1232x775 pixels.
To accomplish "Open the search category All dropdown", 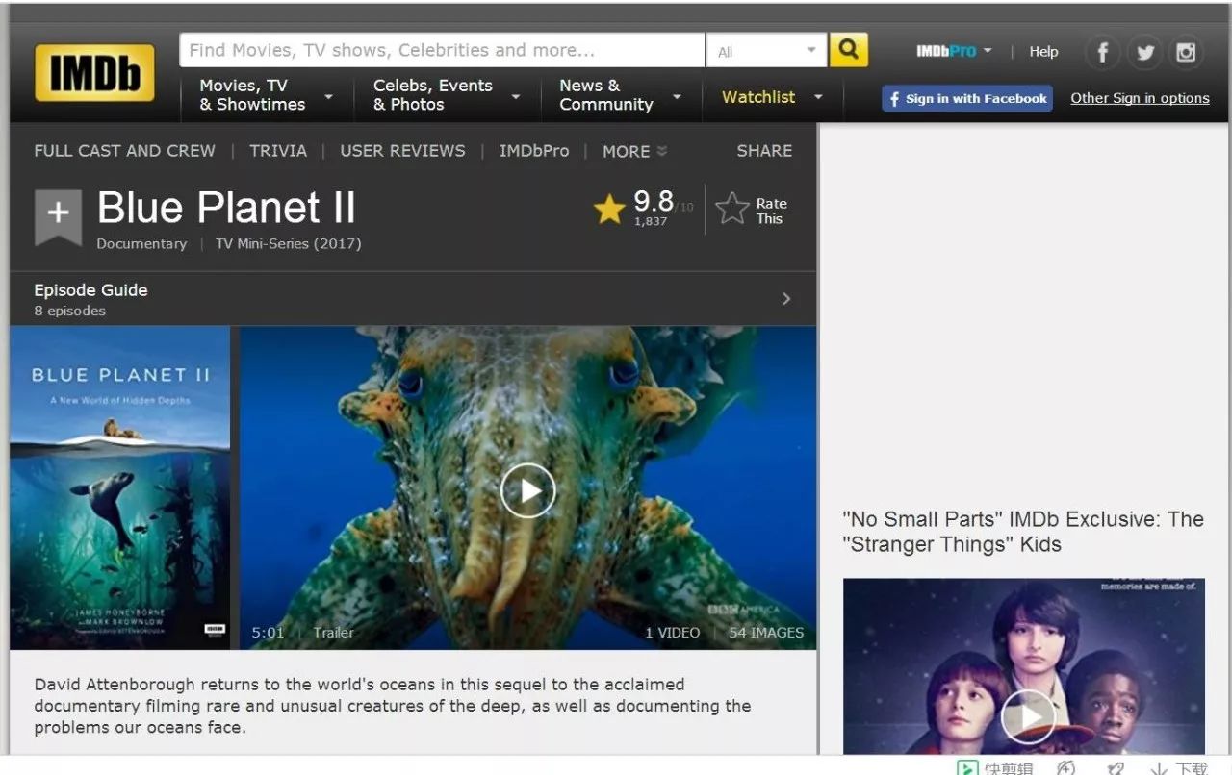I will (766, 51).
